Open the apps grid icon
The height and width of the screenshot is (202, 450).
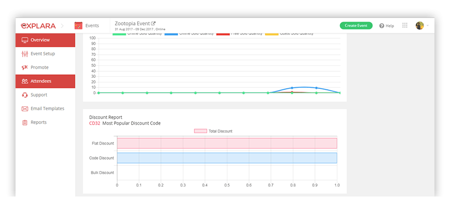(405, 25)
